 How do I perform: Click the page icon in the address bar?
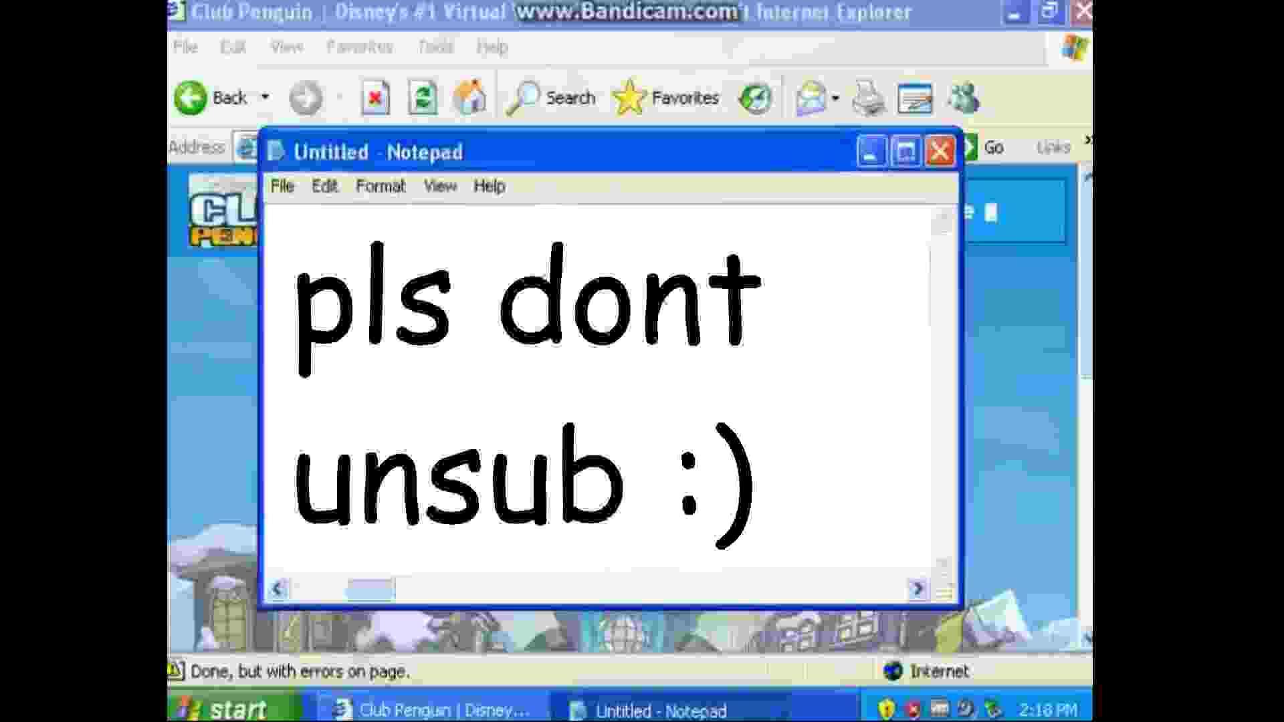click(x=246, y=147)
